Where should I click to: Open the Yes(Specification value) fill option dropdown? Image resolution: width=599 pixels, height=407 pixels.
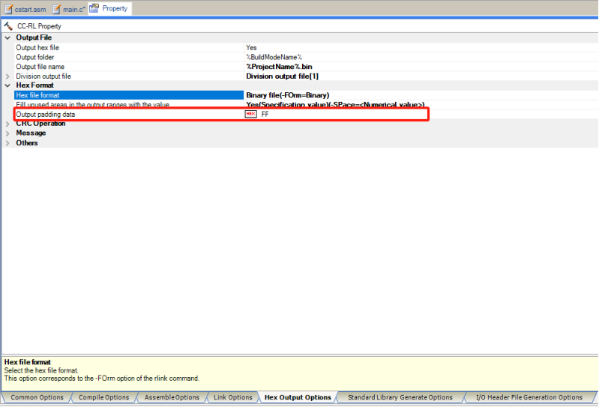[335, 105]
